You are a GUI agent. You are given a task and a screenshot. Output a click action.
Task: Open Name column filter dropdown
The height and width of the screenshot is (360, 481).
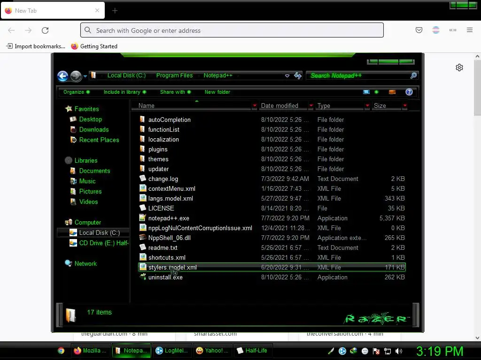point(255,105)
